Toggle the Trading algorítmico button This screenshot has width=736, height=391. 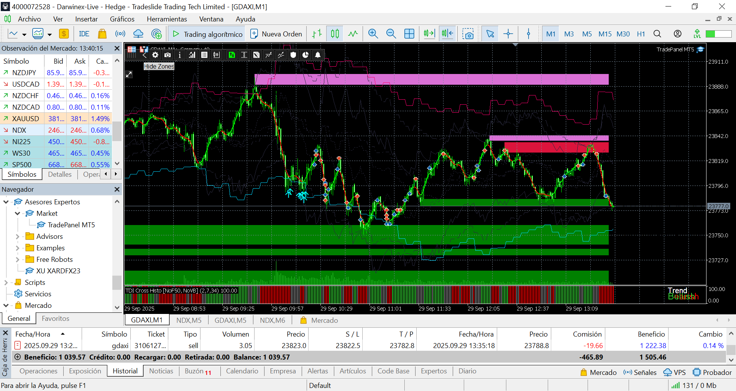[x=207, y=34]
